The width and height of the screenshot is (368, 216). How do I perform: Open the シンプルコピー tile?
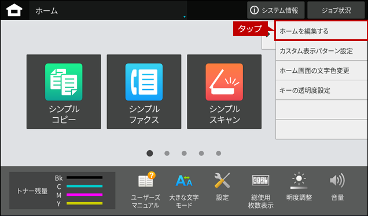[x=64, y=92]
